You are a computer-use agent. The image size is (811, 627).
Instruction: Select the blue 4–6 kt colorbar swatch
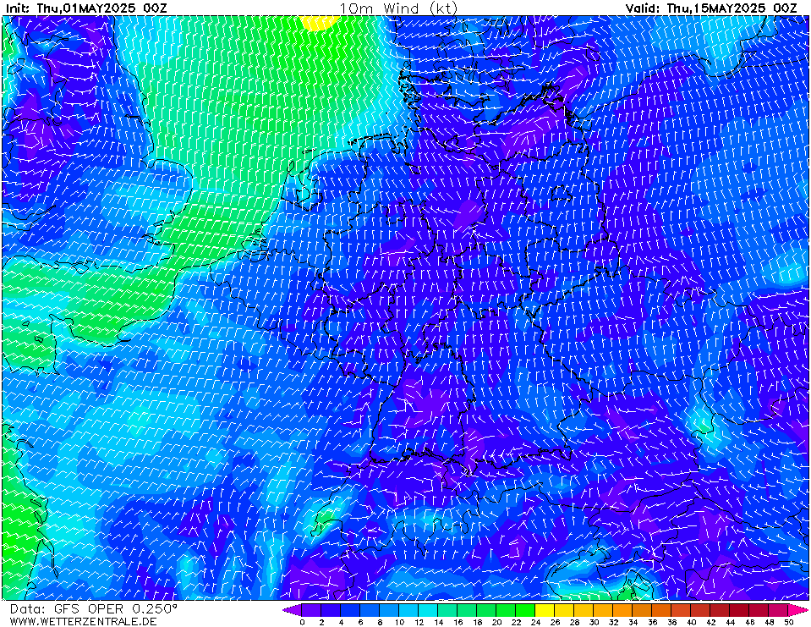pyautogui.click(x=350, y=610)
